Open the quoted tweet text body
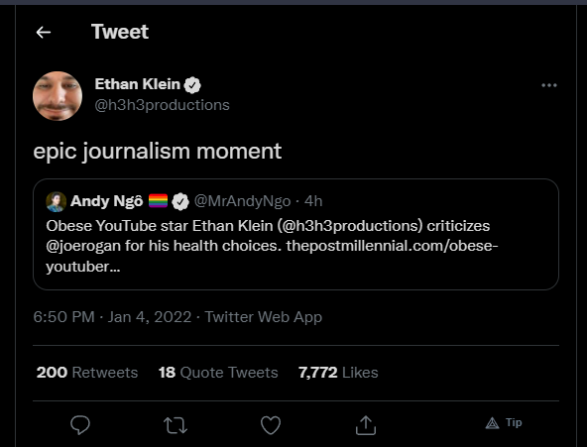The image size is (587, 447). (x=272, y=246)
